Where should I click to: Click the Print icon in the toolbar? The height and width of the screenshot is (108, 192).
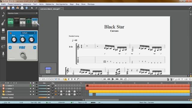[x=22, y=8]
